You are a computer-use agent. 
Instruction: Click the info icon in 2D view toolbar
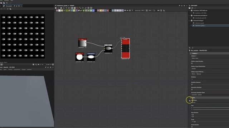[8, 9]
